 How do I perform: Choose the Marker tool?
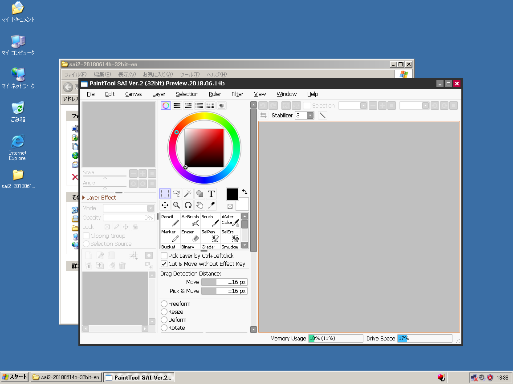[x=170, y=236]
